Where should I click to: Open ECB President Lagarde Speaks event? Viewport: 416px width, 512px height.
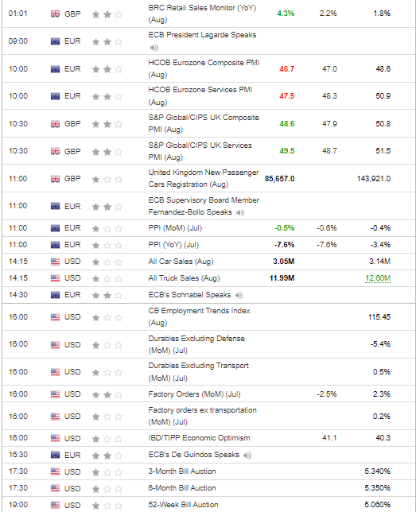pos(202,35)
